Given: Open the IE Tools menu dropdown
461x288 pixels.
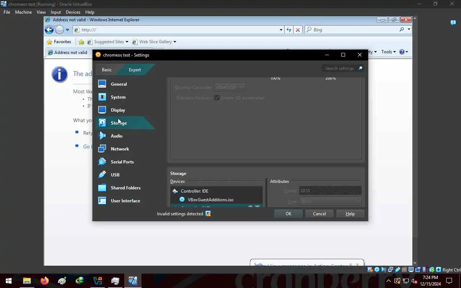Looking at the screenshot, I should (x=389, y=52).
